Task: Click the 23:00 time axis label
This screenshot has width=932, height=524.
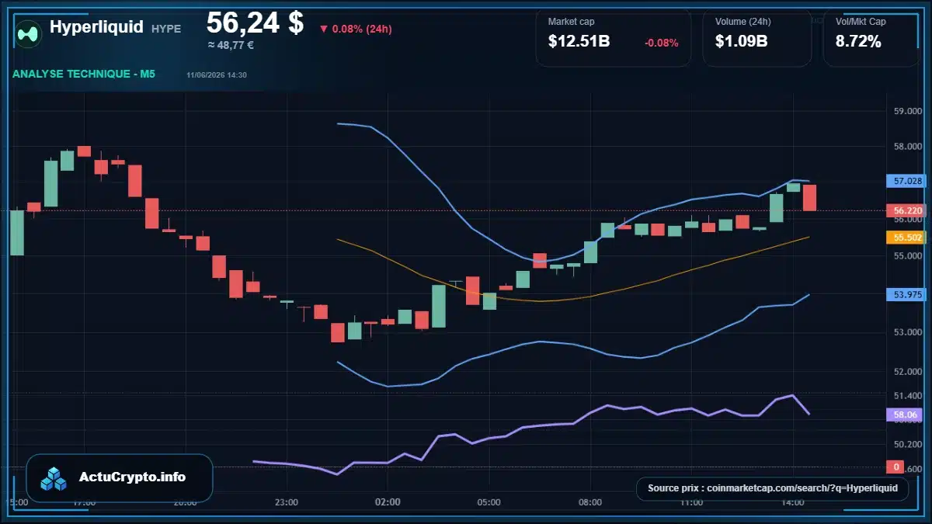Action: (x=287, y=502)
